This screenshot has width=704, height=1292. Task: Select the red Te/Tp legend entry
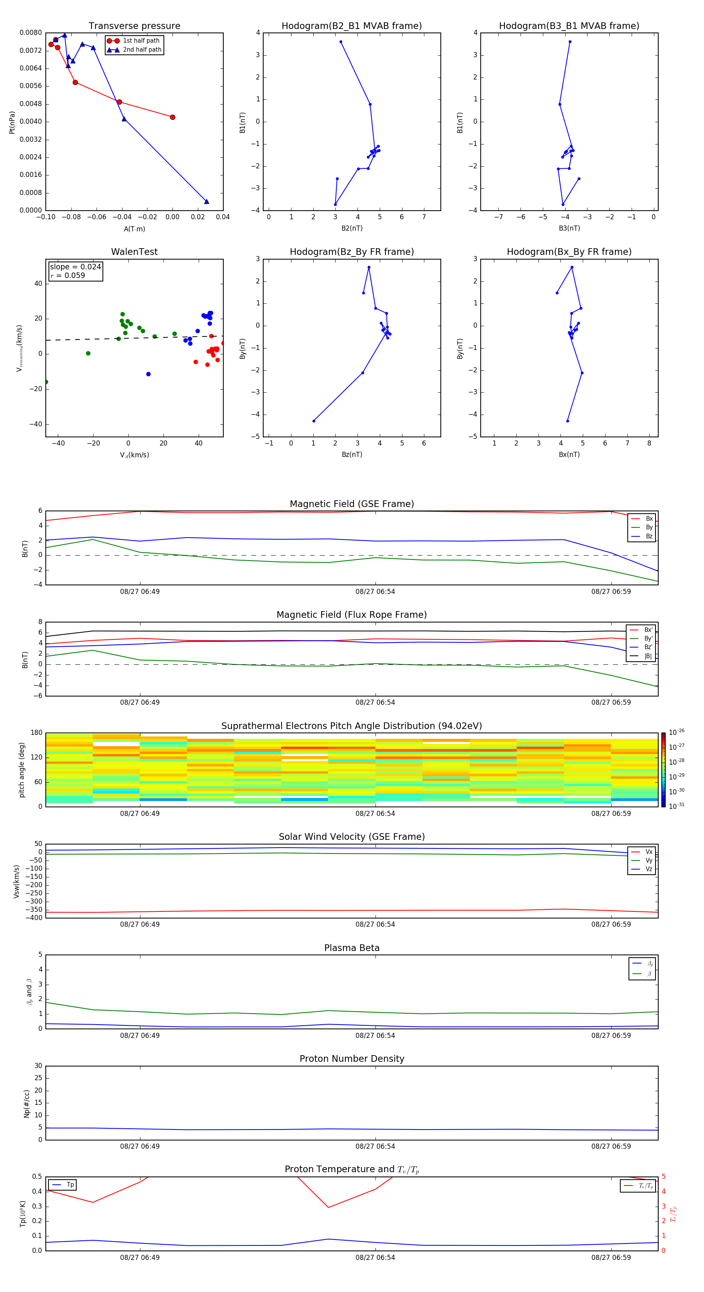point(638,1186)
